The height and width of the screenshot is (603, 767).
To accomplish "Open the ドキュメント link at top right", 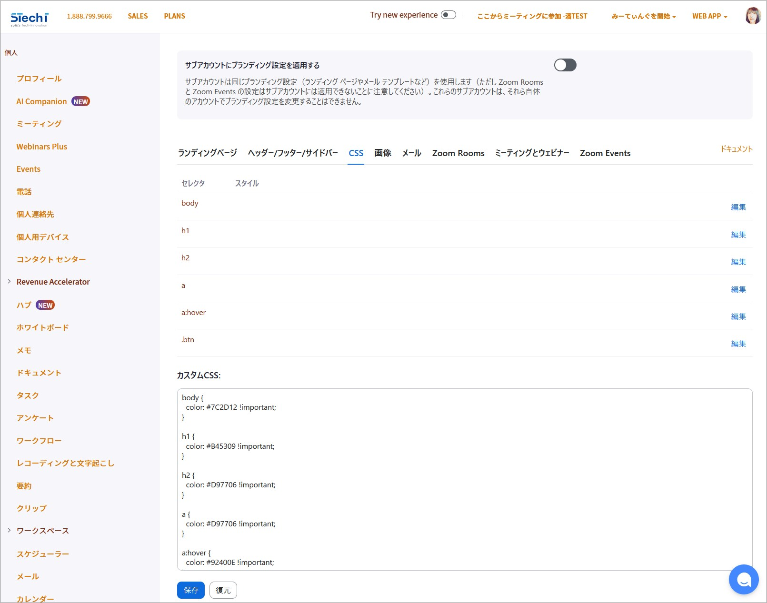I will (736, 149).
